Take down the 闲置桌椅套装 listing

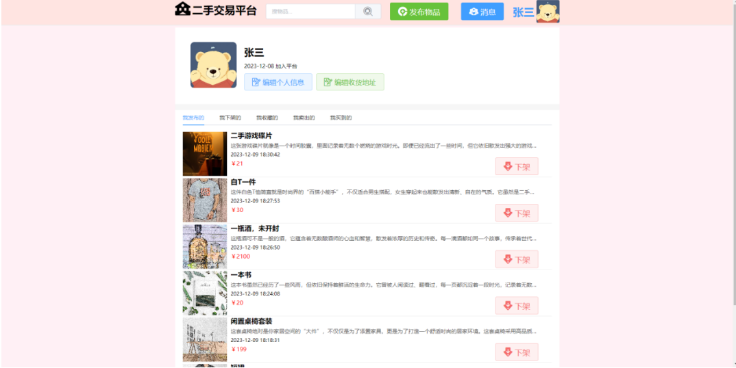point(517,352)
